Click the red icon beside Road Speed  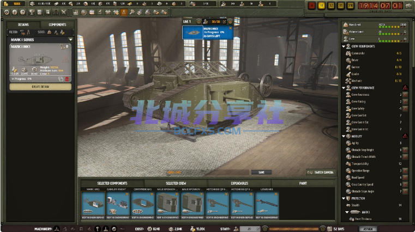[405, 178]
